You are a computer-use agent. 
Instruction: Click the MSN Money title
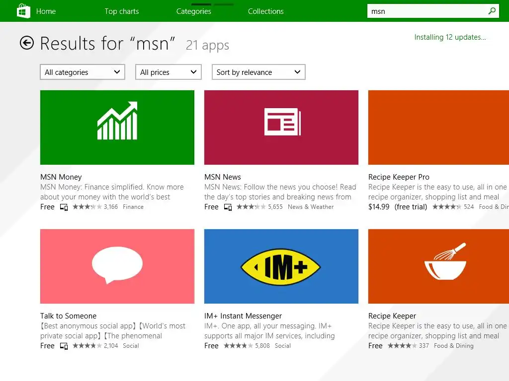coord(61,177)
